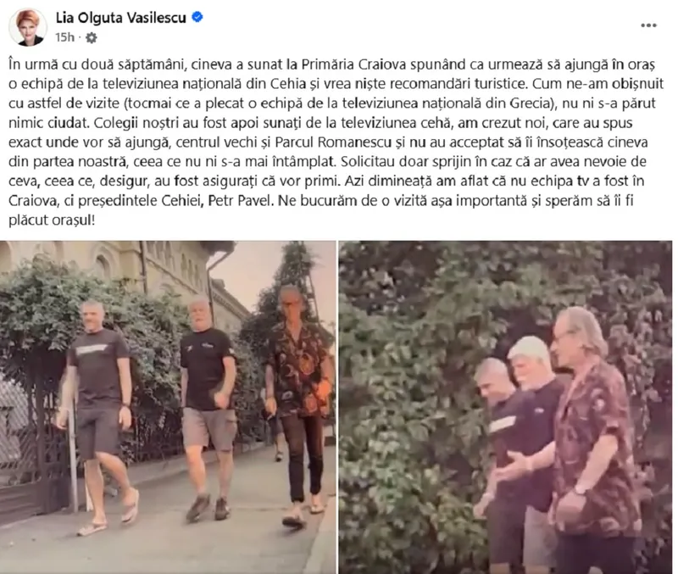
Task: Click the blue verified badge
Action: pos(197,17)
